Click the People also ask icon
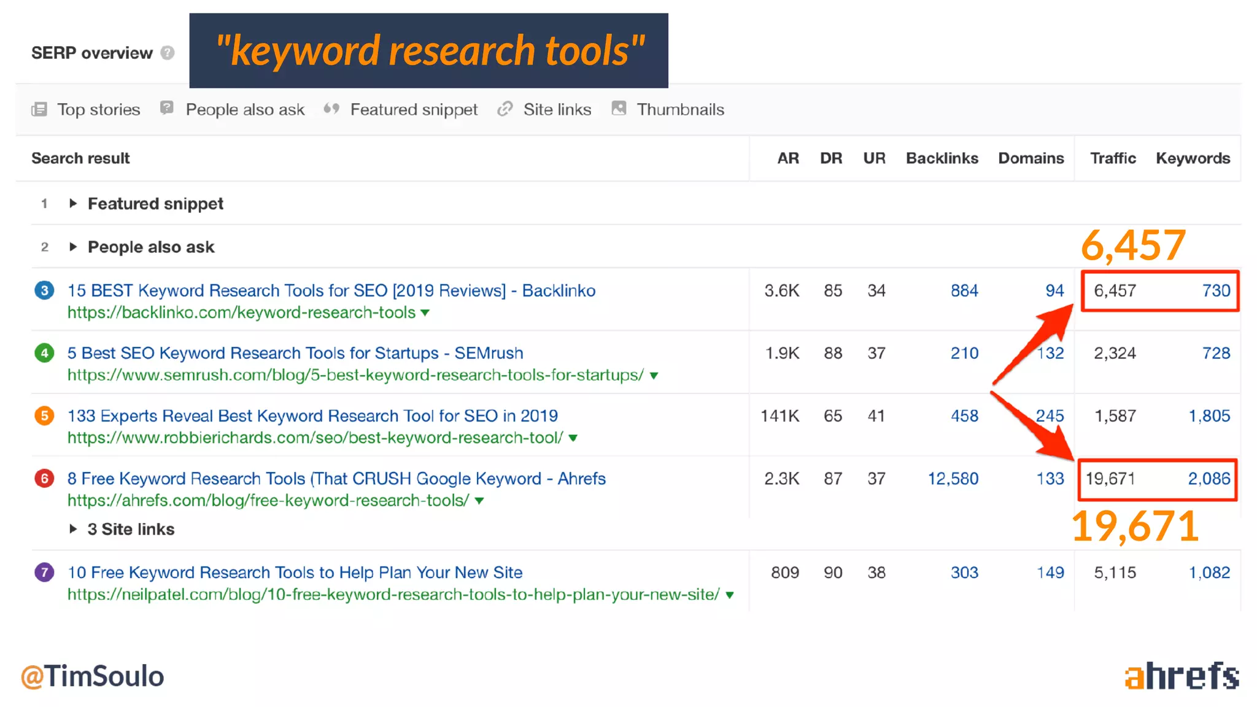The image size is (1257, 707). click(x=166, y=108)
